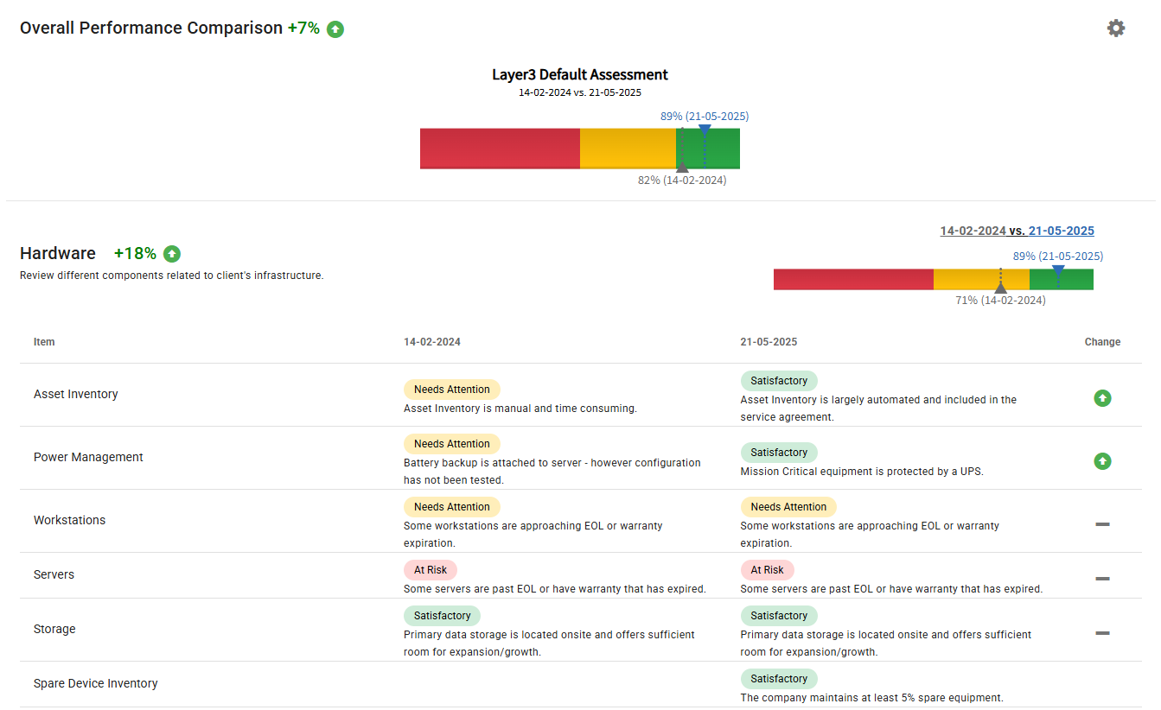
Task: Open the settings gear icon
Action: 1116,29
